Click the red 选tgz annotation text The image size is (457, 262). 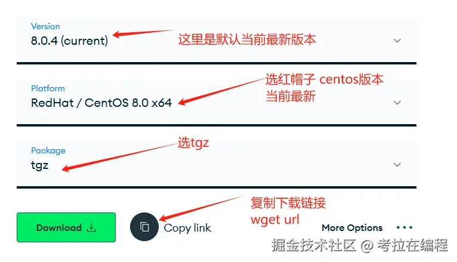[x=193, y=143]
